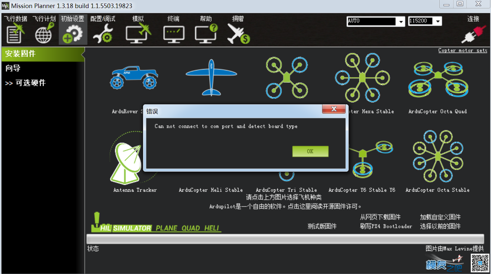Select the 初始设置 initial setup icon
Screen dimensions: 491x274
73,29
